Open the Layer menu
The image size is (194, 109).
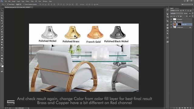[18, 1]
